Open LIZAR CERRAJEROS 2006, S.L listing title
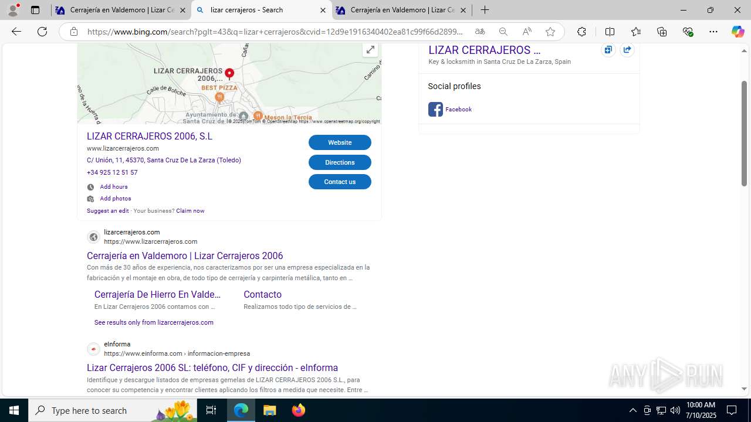Image resolution: width=751 pixels, height=422 pixels. [150, 136]
